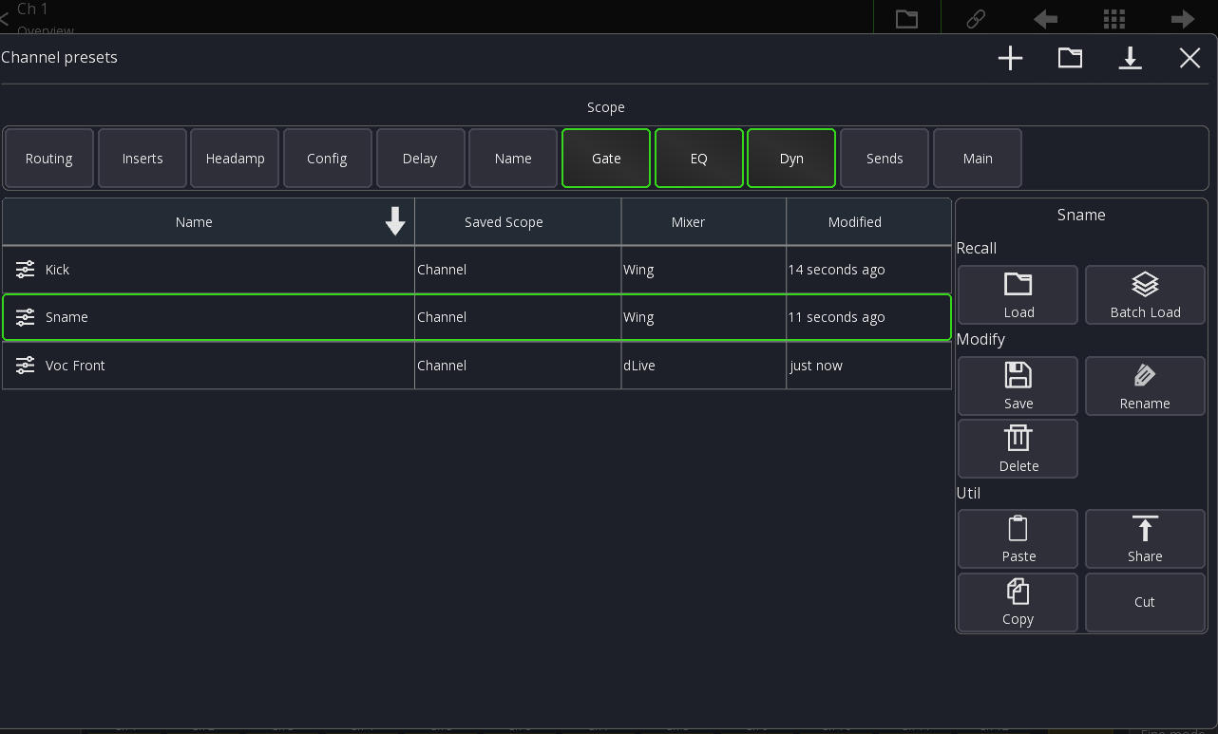This screenshot has width=1218, height=734.
Task: Share the selected preset
Action: coord(1145,539)
